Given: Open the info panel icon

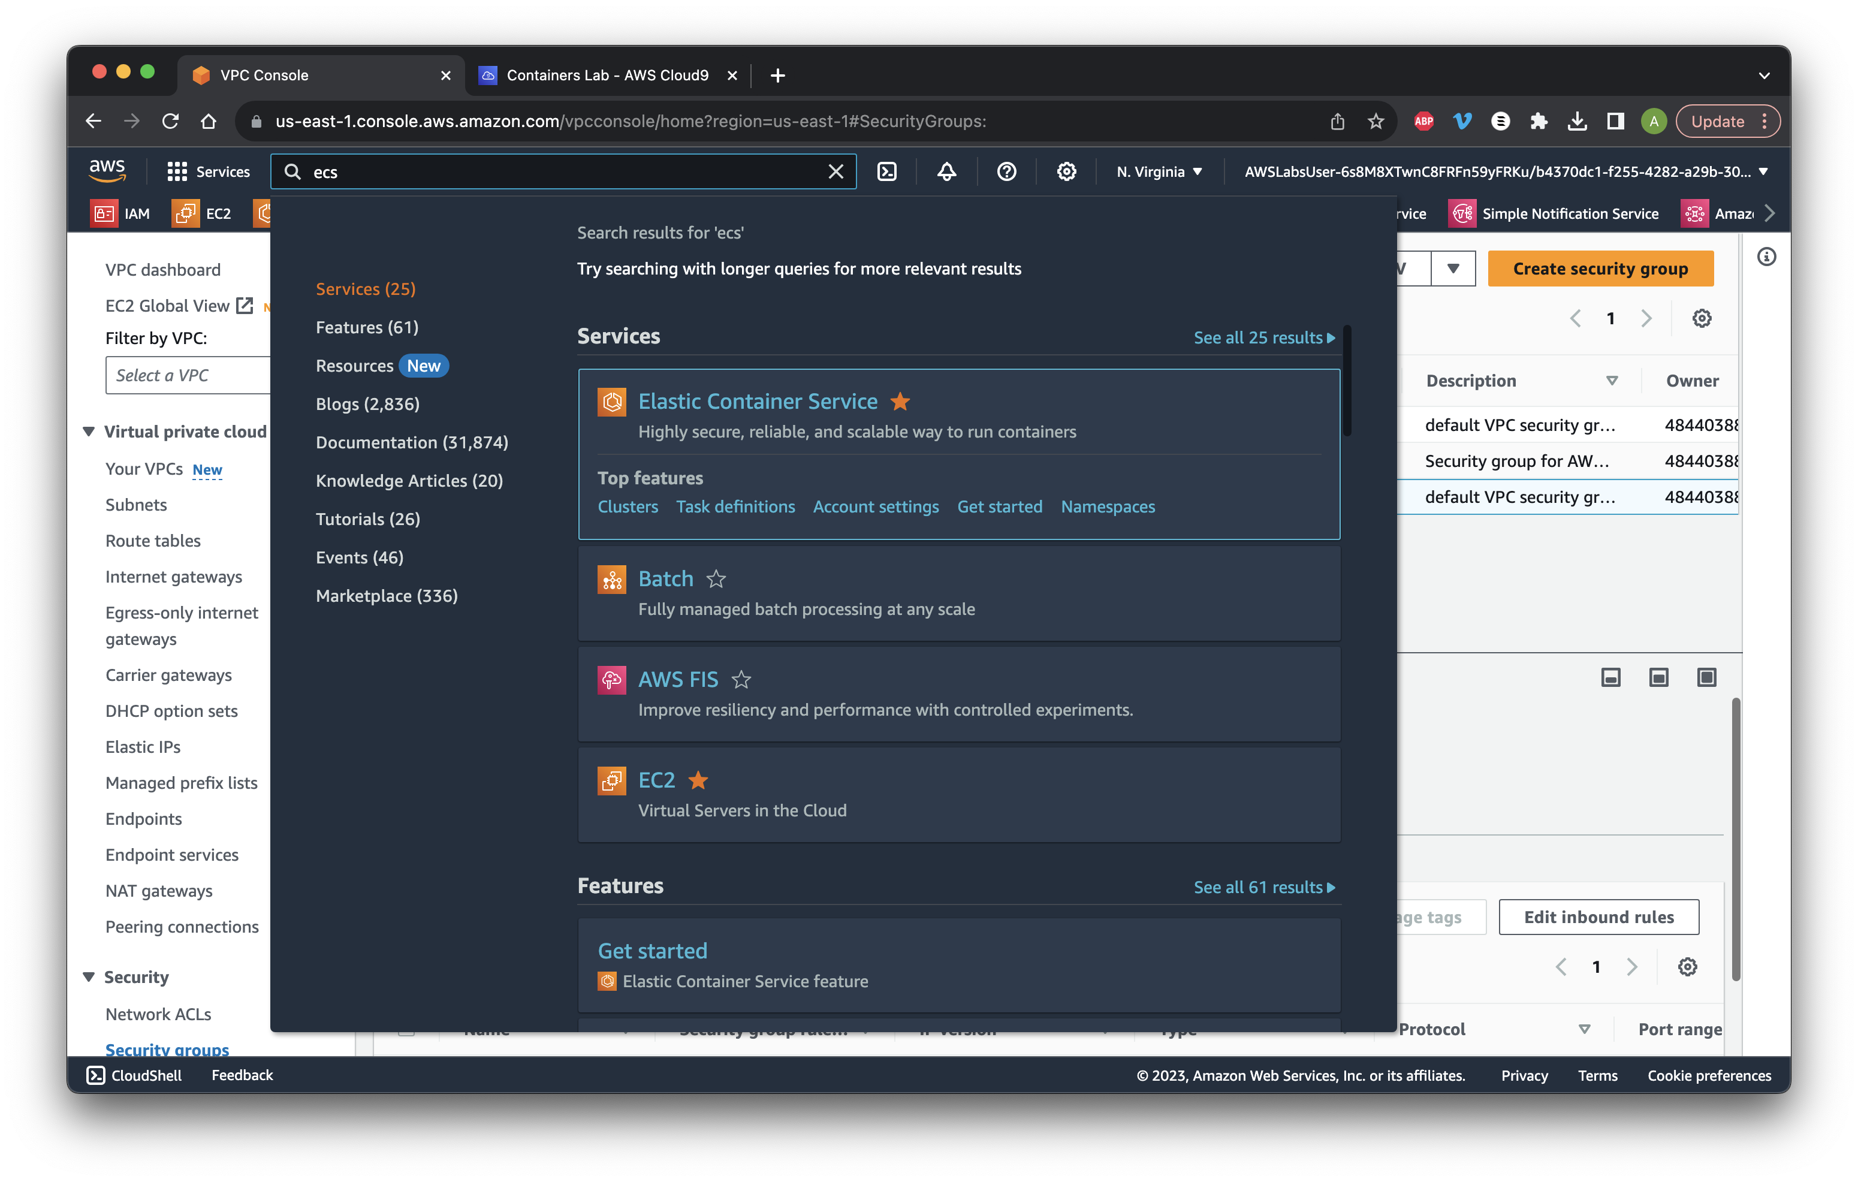Looking at the screenshot, I should tap(1766, 257).
